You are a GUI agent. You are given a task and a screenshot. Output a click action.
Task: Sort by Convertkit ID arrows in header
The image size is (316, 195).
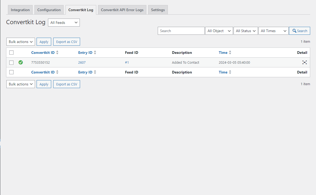(58, 53)
